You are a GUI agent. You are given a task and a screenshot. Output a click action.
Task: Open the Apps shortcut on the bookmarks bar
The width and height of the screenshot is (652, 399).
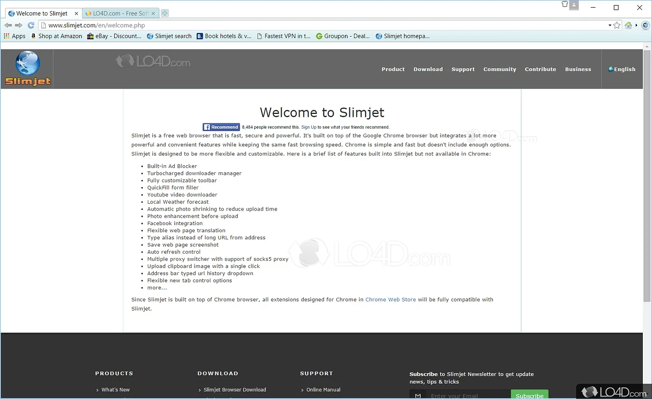(x=14, y=36)
